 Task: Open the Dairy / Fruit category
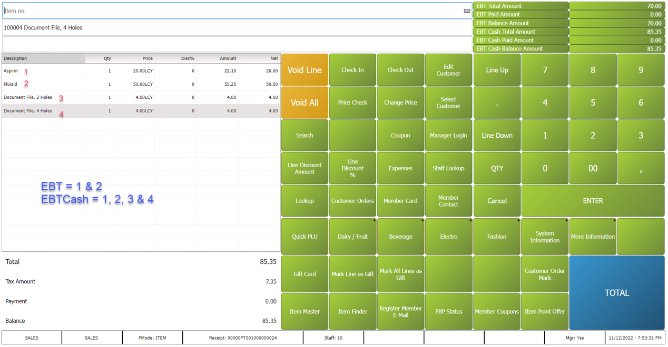coord(352,237)
